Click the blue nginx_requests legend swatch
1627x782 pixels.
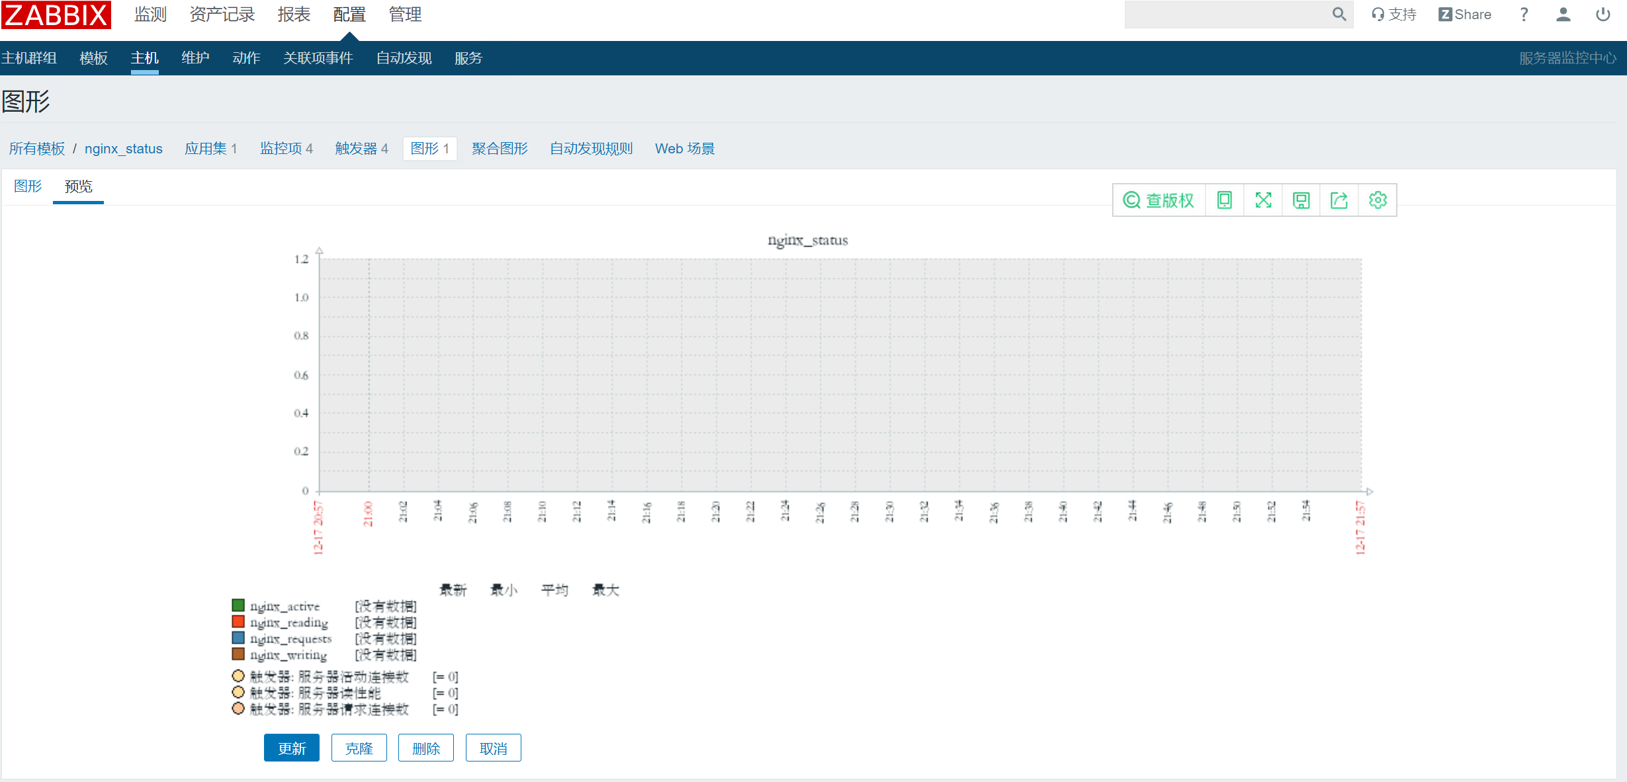click(x=238, y=638)
